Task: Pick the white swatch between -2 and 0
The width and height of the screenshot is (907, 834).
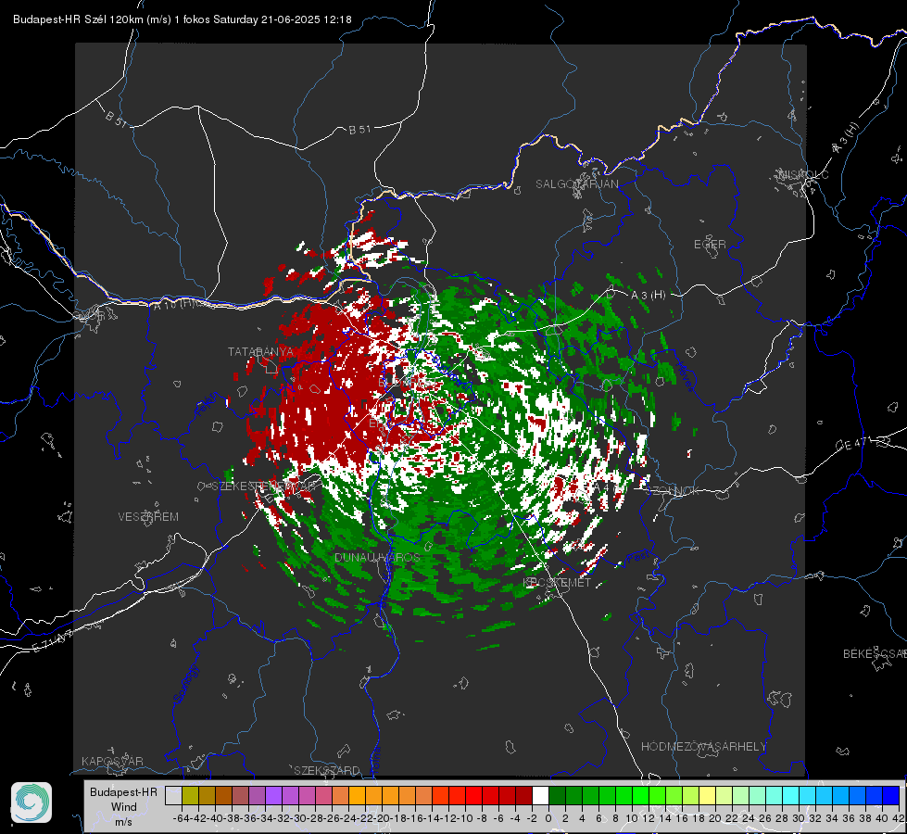Action: pos(540,796)
